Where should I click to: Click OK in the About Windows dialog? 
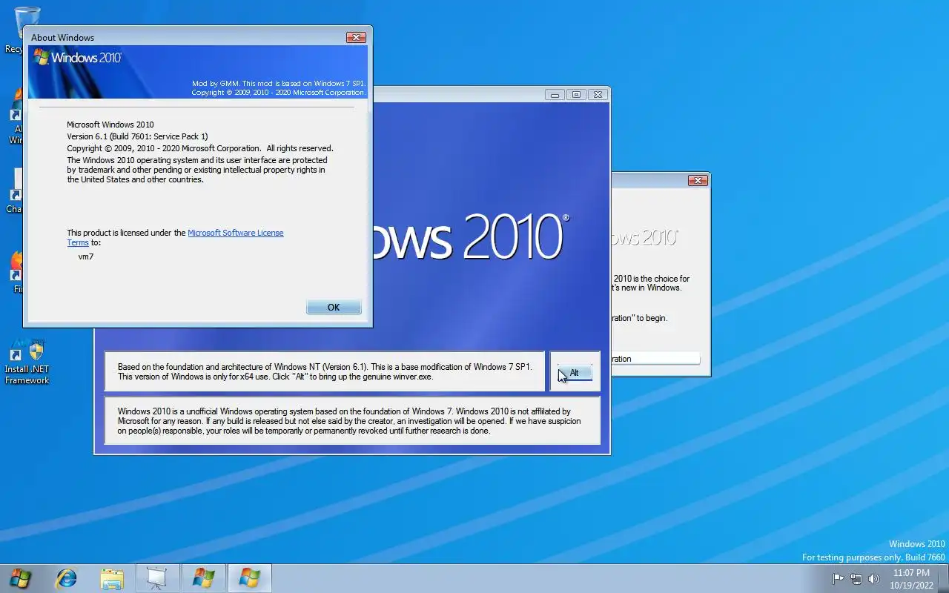[334, 307]
